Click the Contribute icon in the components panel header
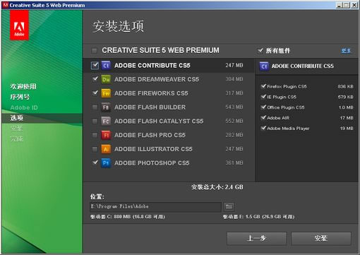Viewport: 360px width, 255px height. pyautogui.click(x=264, y=66)
